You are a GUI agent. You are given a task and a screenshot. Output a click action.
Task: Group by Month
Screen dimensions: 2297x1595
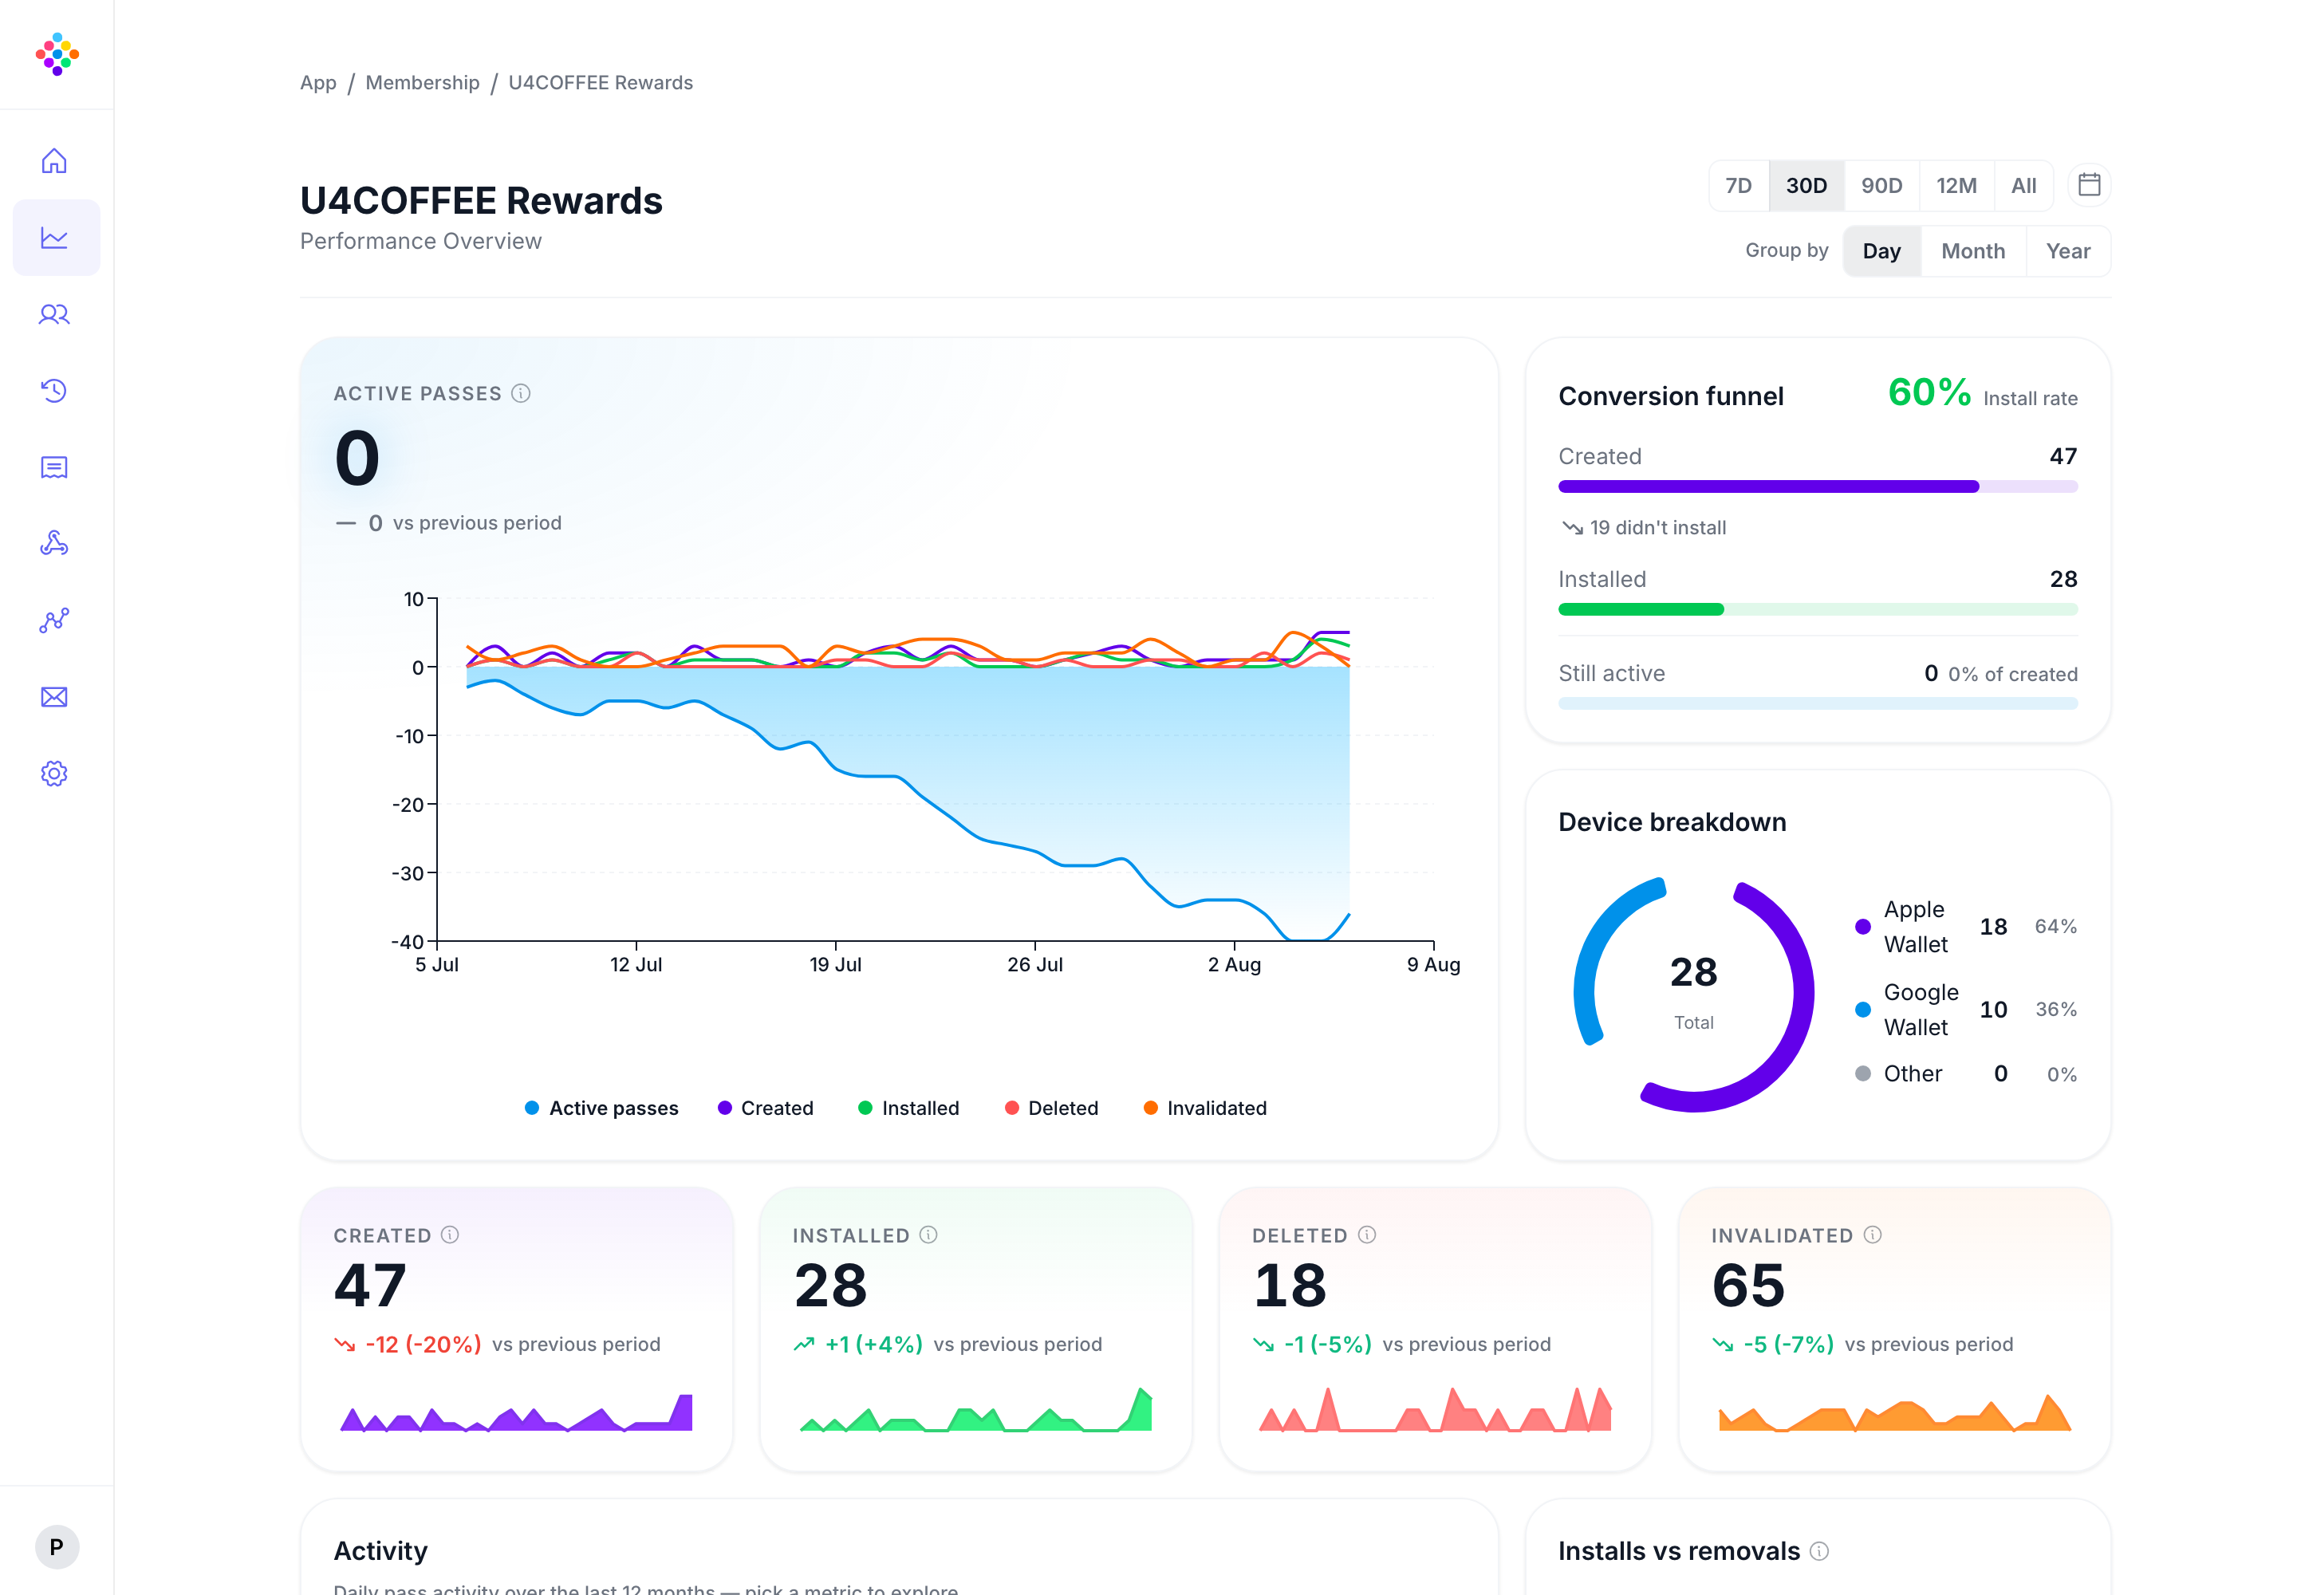tap(1972, 251)
